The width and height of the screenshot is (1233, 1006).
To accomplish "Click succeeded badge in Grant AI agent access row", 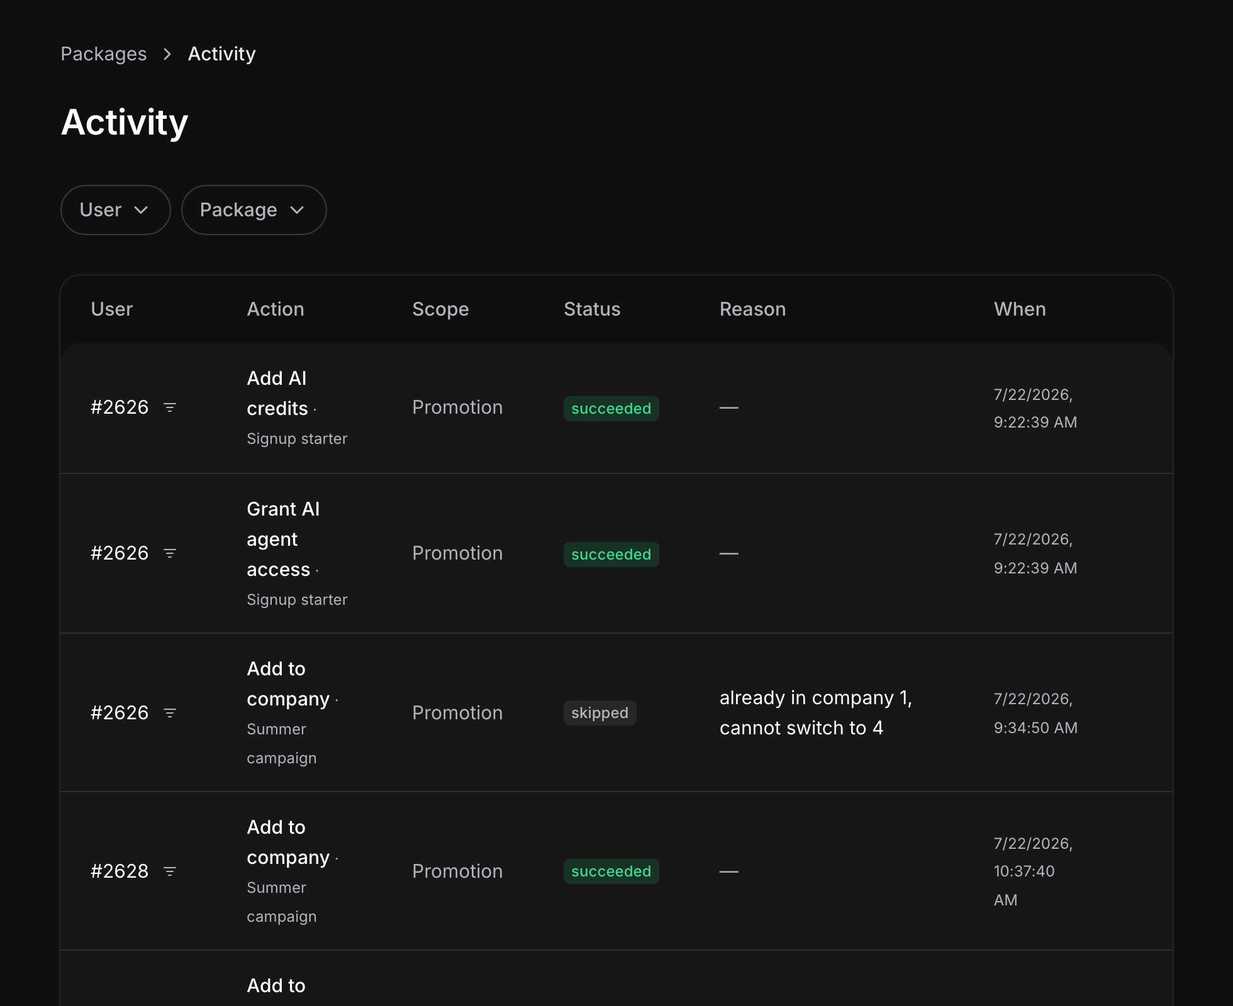I will click(611, 555).
